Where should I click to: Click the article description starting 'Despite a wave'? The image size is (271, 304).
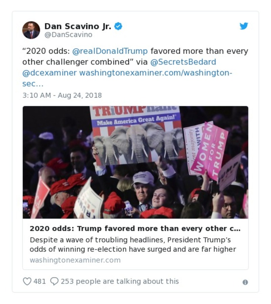pyautogui.click(x=133, y=244)
